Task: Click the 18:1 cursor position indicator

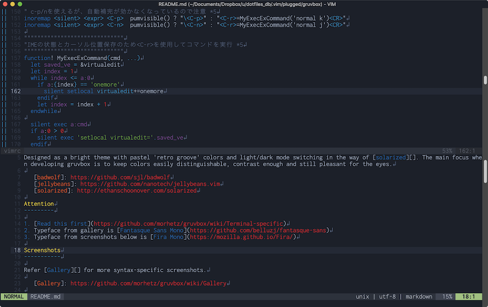Action: 468,297
